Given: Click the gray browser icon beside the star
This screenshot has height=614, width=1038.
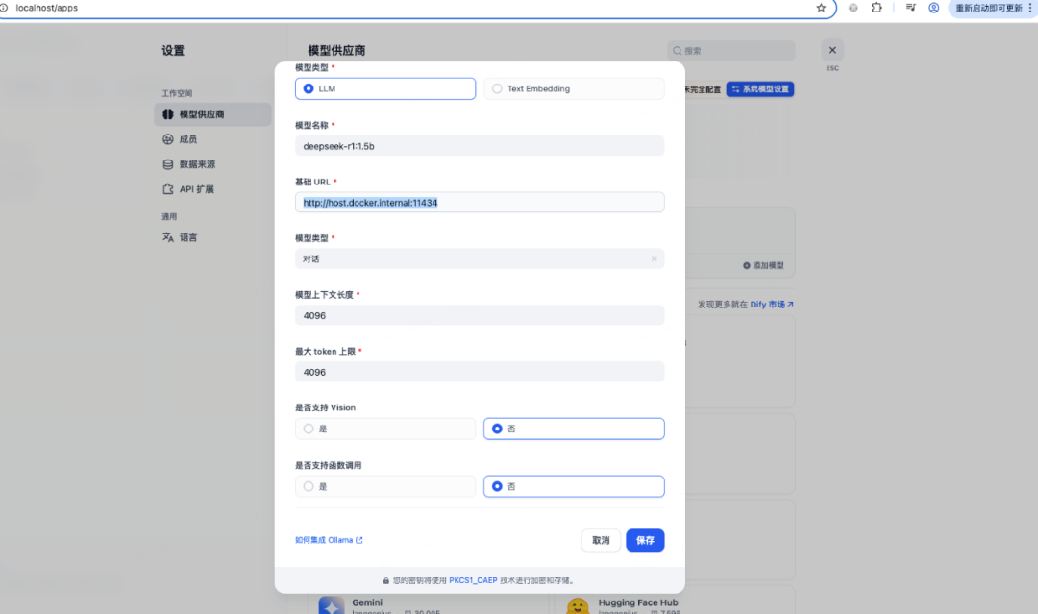Looking at the screenshot, I should (x=853, y=8).
